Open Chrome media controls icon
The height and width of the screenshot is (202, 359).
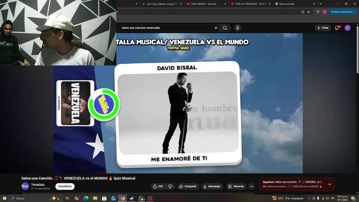318,12
